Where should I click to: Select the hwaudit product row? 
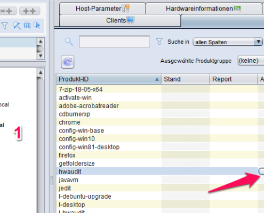160,171
